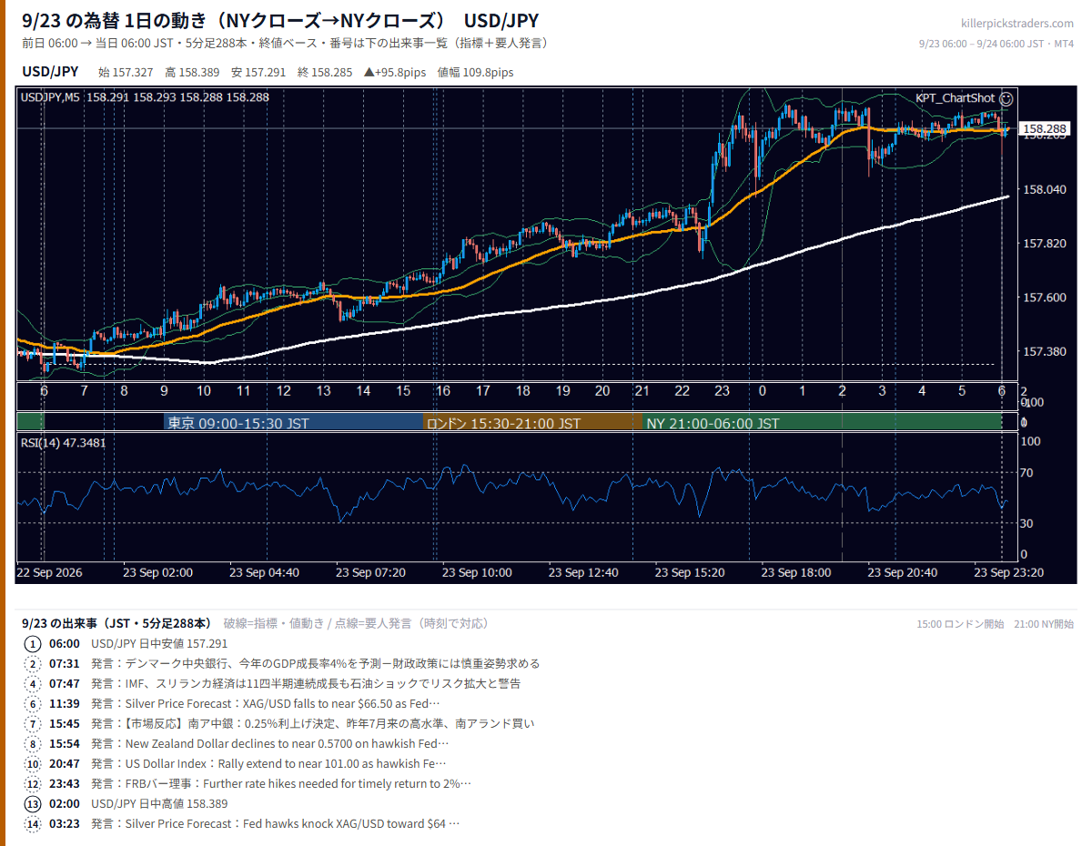
Task: Click the opening price 始 157.327
Action: (x=126, y=73)
